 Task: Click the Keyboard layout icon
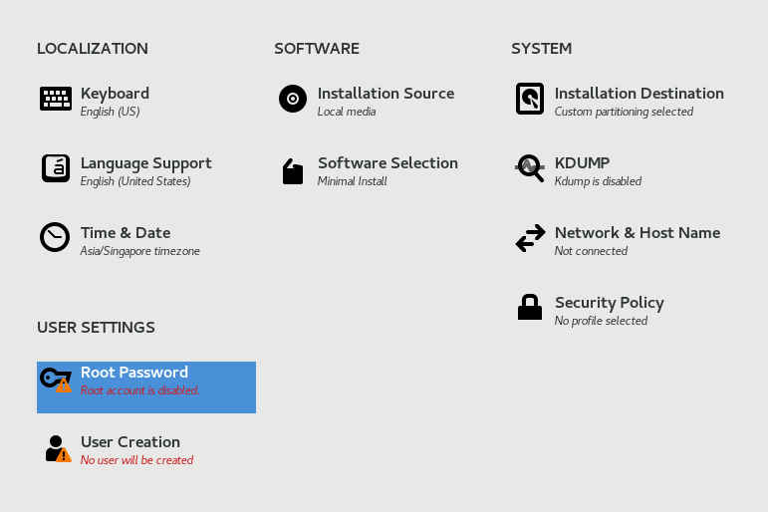pyautogui.click(x=56, y=99)
